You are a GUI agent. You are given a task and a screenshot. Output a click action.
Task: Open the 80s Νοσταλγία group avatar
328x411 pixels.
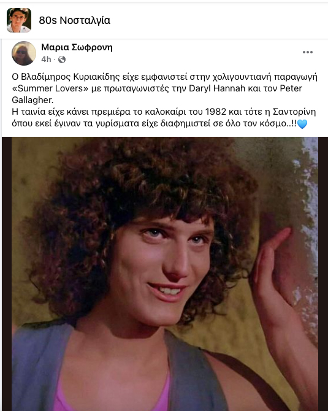click(19, 20)
